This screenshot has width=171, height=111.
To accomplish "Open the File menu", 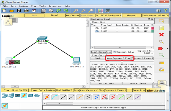I will click(x=5, y=6).
